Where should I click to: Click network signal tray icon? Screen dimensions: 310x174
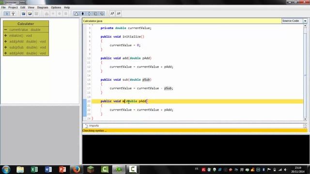(280, 170)
